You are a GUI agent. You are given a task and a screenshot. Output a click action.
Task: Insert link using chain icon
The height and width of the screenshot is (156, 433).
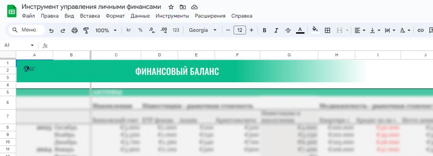[421, 30]
